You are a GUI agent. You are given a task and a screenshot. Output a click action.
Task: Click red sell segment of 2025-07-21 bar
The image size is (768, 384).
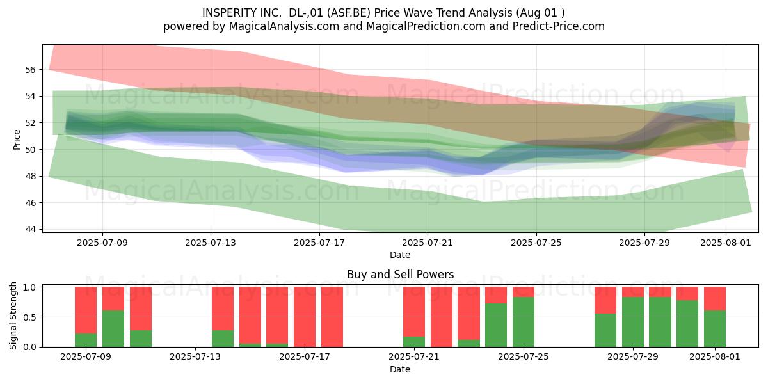pyautogui.click(x=414, y=312)
